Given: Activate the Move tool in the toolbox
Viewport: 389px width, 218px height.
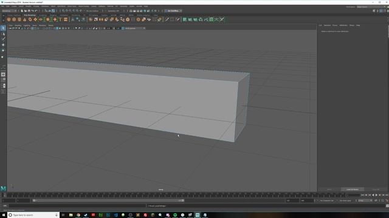Looking at the screenshot, I should [3, 45].
